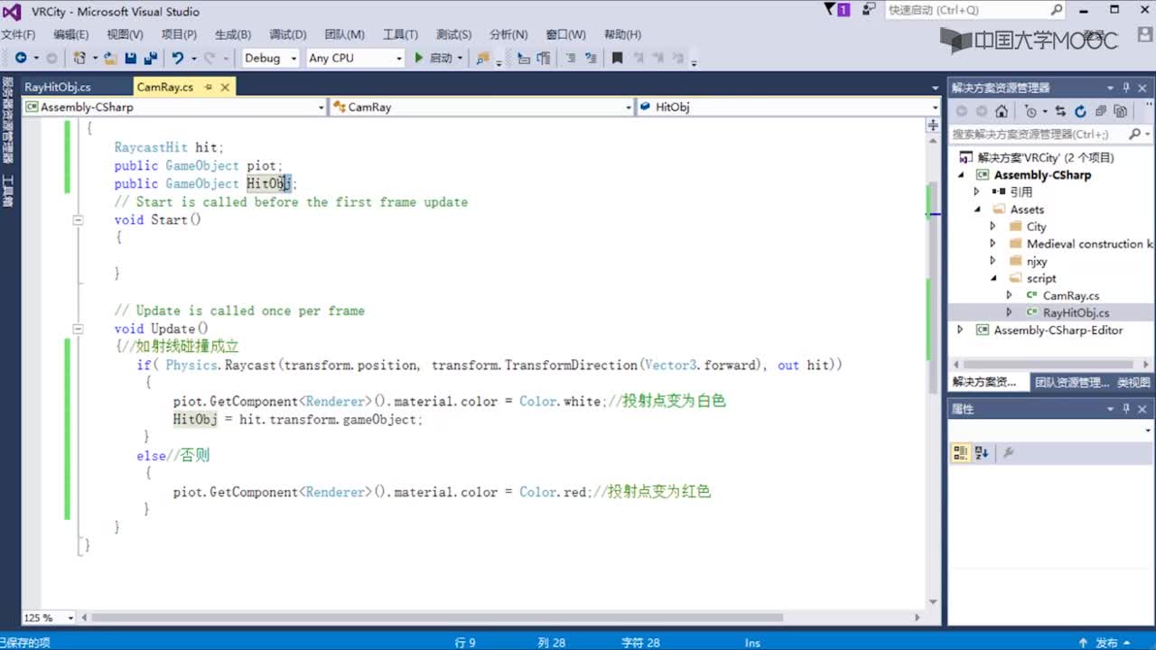
Task: Switch to the 类视图 tab
Action: [1133, 382]
